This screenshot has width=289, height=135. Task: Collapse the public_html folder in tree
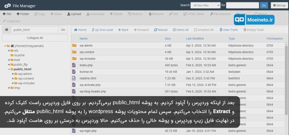tap(9, 69)
